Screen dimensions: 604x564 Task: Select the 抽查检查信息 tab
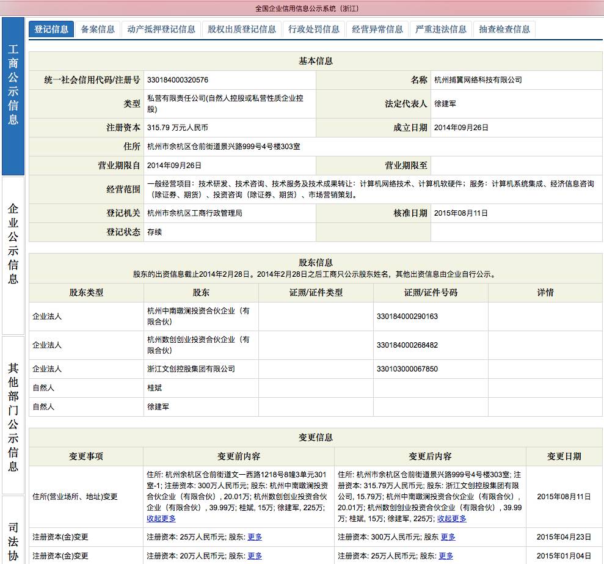tap(504, 29)
